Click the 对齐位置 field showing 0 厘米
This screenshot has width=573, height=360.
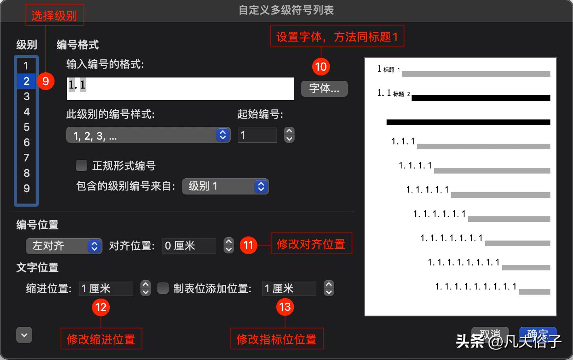pyautogui.click(x=189, y=245)
